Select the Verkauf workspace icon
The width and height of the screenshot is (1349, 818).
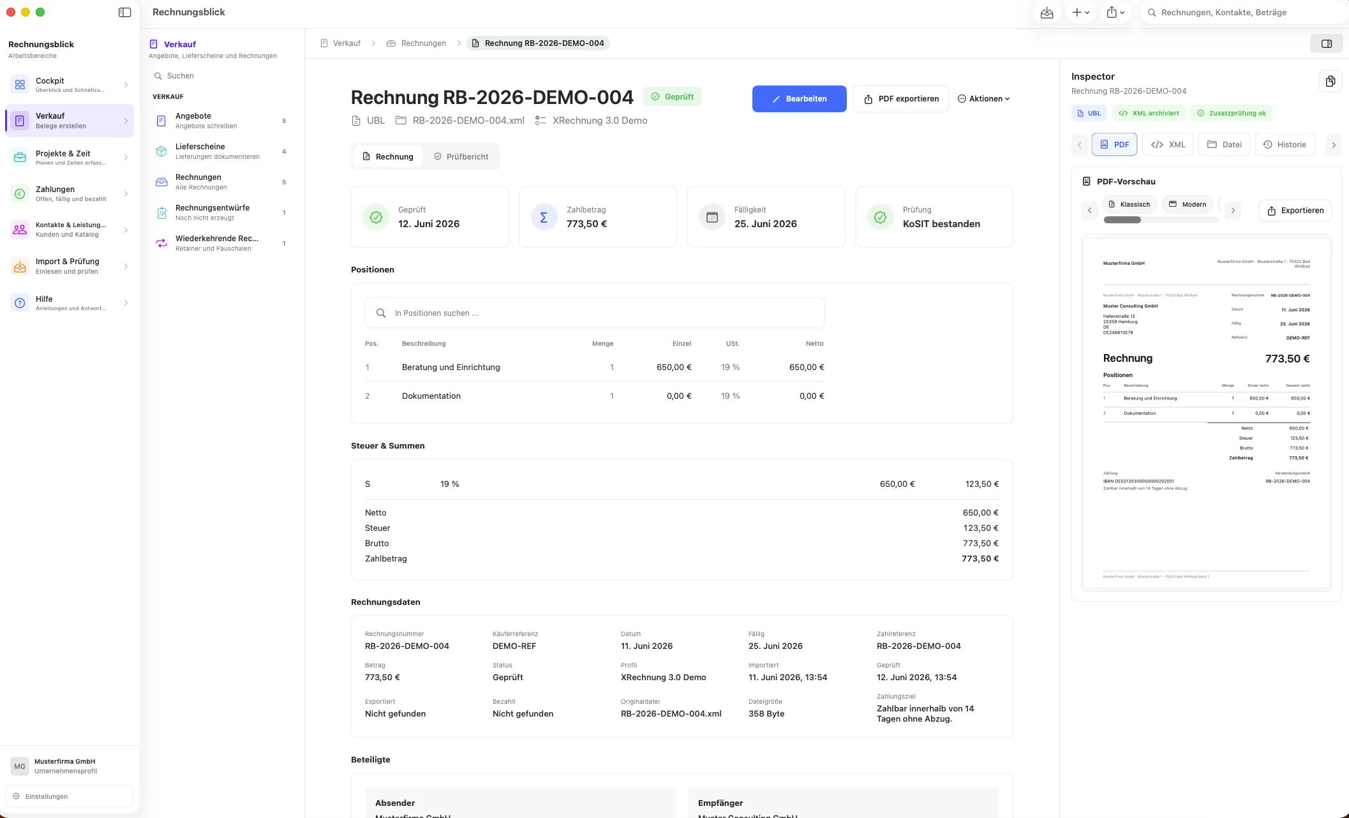(20, 121)
